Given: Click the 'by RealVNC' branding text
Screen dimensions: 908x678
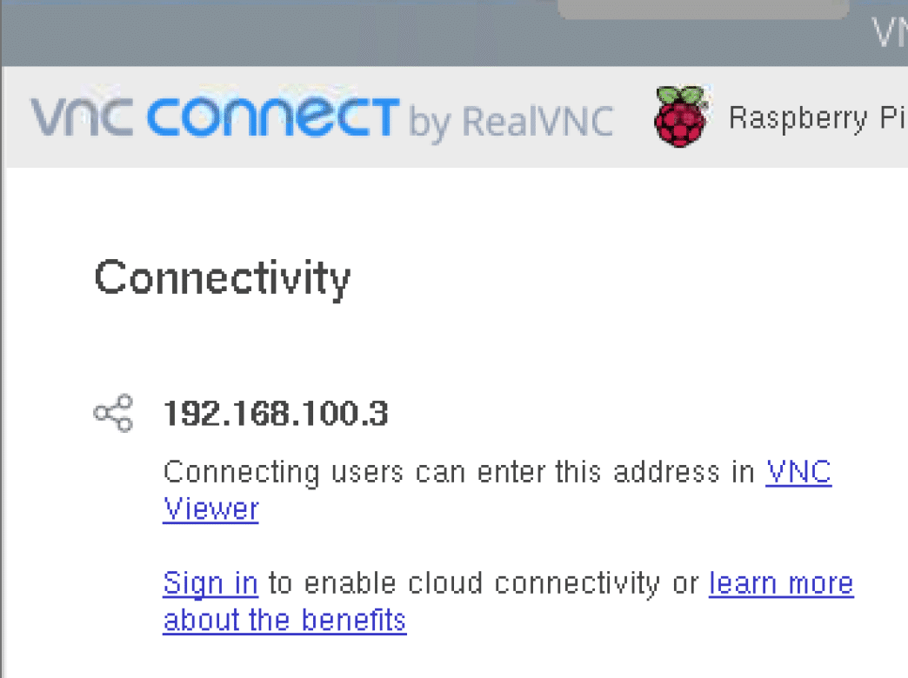Looking at the screenshot, I should pyautogui.click(x=511, y=123).
